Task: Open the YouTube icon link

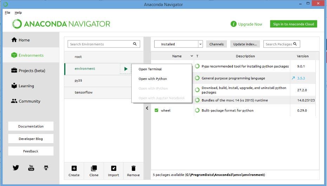Action: tap(31, 168)
